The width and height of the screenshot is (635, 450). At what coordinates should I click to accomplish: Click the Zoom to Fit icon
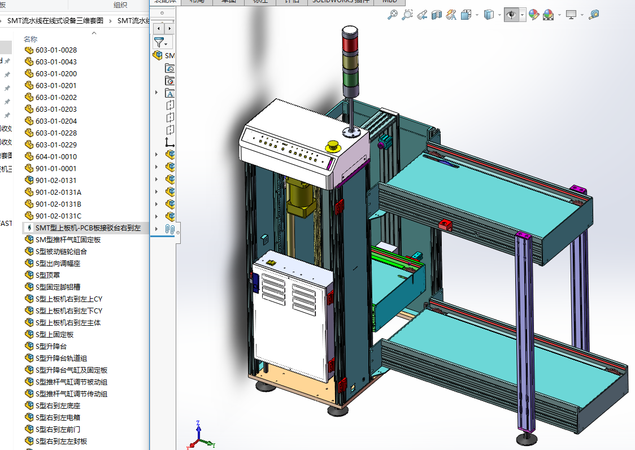[392, 15]
